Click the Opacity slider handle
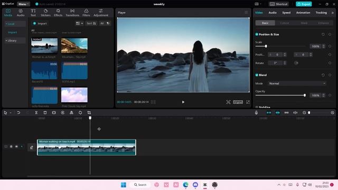The width and height of the screenshot is (338, 190). click(x=305, y=95)
